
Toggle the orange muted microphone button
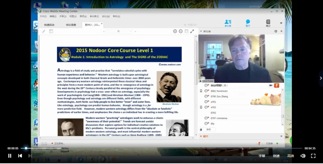tap(277, 85)
